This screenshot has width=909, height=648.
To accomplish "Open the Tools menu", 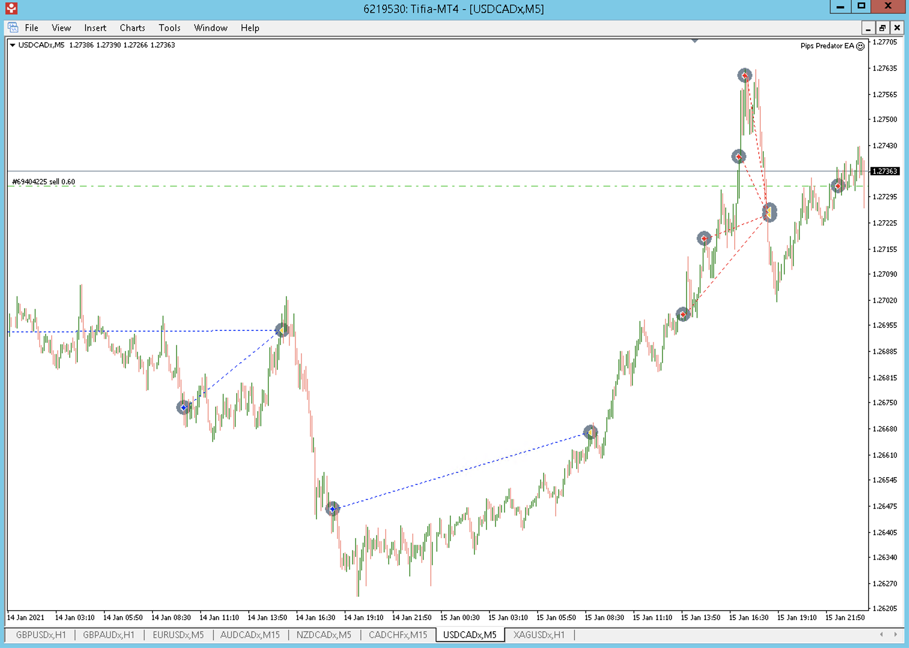I will 169,28.
